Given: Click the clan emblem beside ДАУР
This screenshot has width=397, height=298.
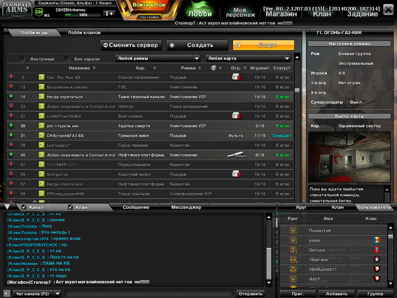Looking at the screenshot, I should 377,279.
